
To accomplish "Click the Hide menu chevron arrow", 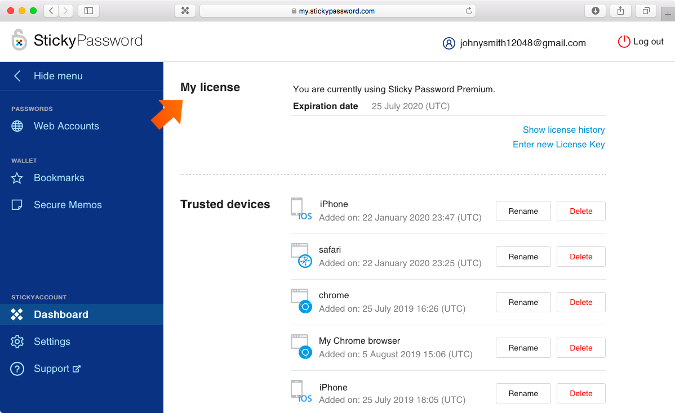I will click(17, 76).
